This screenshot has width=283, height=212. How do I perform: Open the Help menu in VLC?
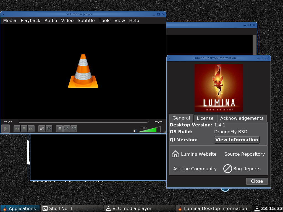coord(134,20)
